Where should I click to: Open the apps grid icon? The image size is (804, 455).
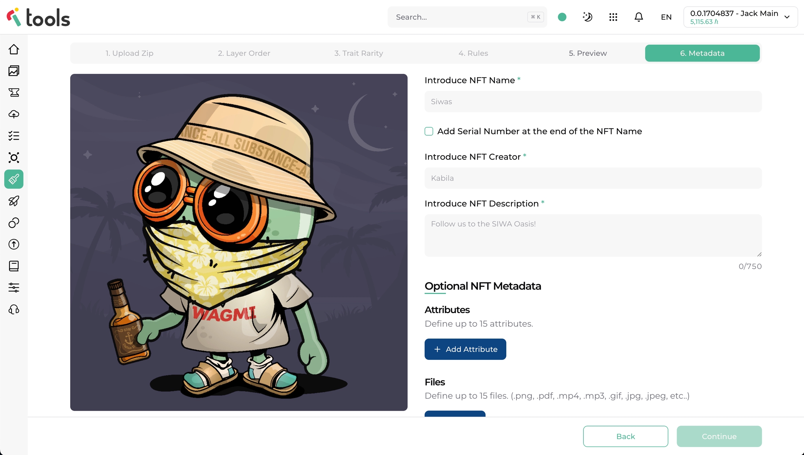[613, 17]
